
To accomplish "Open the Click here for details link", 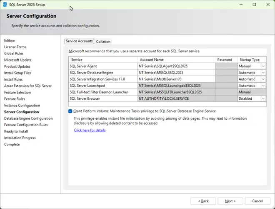I will (x=90, y=130).
